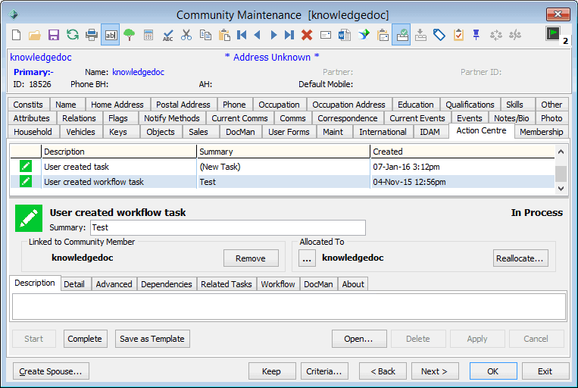This screenshot has height=388, width=578.
Task: Open the Qualifications tab
Action: [x=470, y=105]
